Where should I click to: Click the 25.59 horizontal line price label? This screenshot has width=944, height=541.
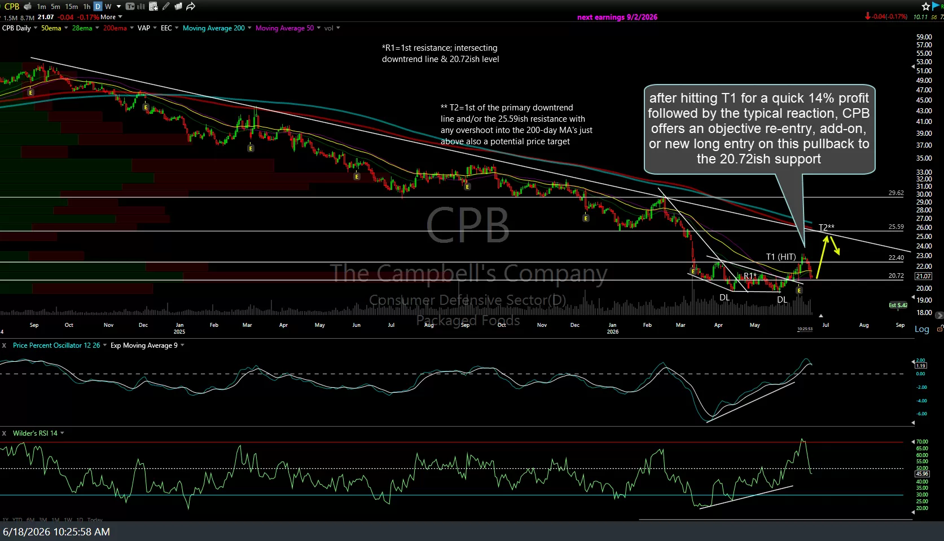[896, 227]
